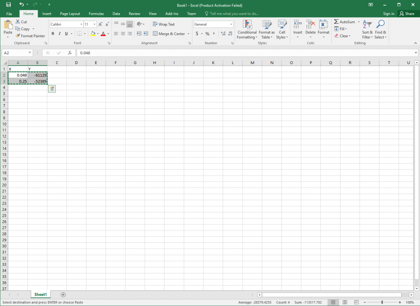The image size is (420, 306).
Task: Open the font size dropdown
Action: [x=94, y=24]
